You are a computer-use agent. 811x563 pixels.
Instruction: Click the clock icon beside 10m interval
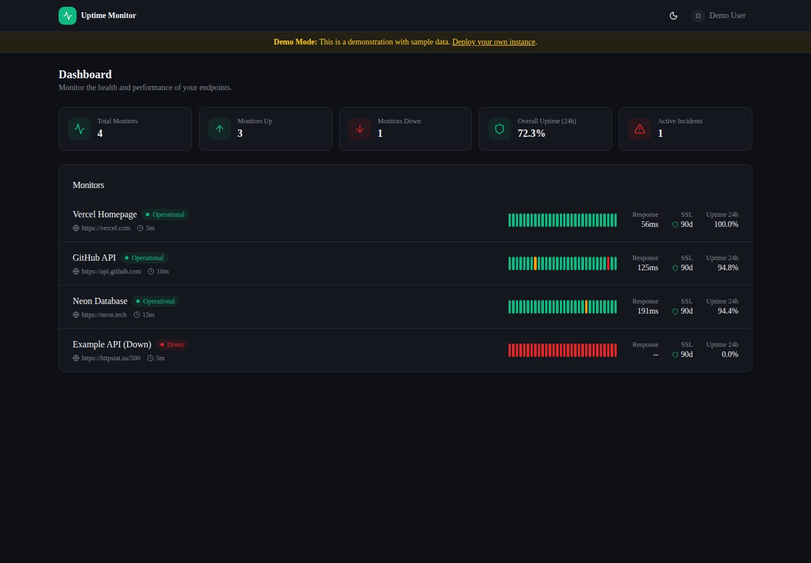pos(151,271)
